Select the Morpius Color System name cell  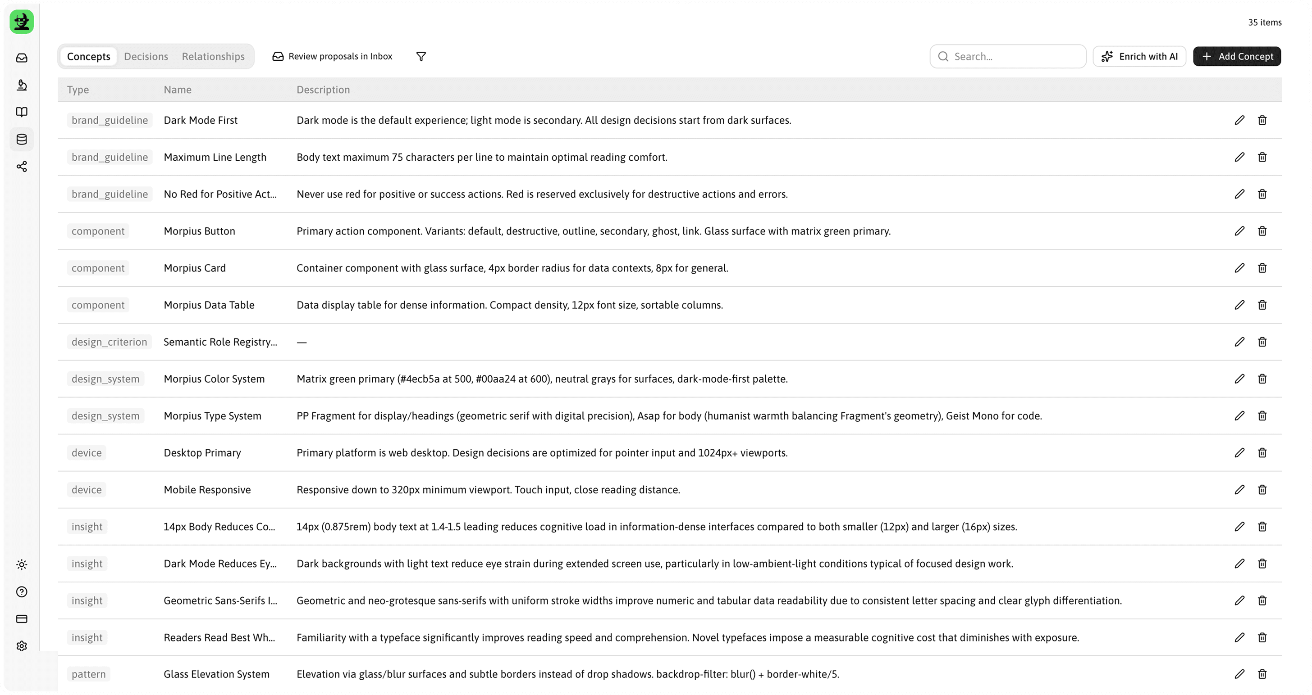(x=215, y=379)
